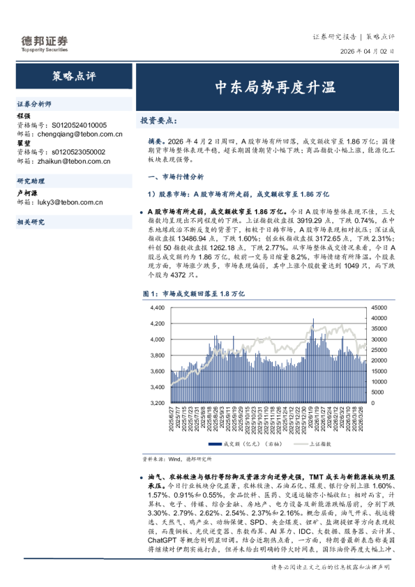Click the source note 资料来源：Wind，德邦研究所
Image resolution: width=415 pixels, height=587 pixels.
point(176,459)
